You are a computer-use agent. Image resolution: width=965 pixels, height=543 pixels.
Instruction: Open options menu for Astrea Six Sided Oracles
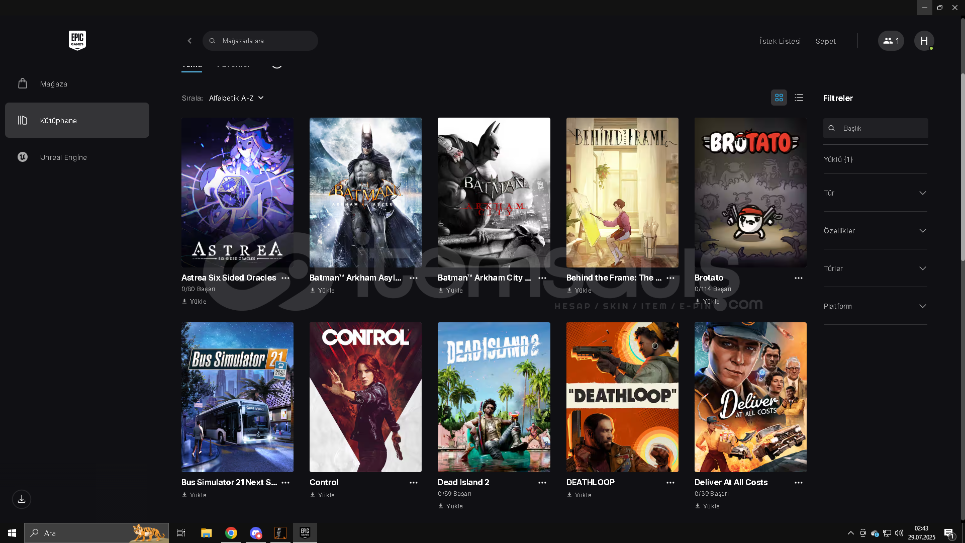[285, 278]
